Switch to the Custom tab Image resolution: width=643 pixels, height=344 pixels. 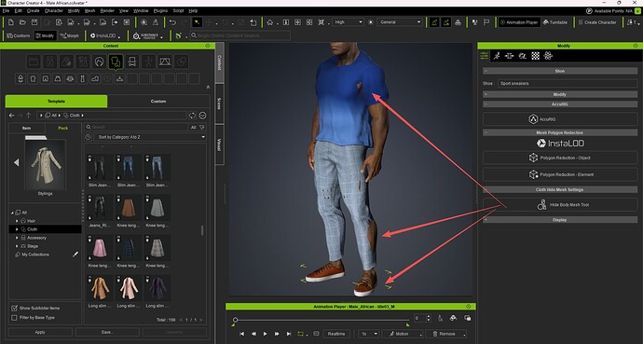[158, 102]
